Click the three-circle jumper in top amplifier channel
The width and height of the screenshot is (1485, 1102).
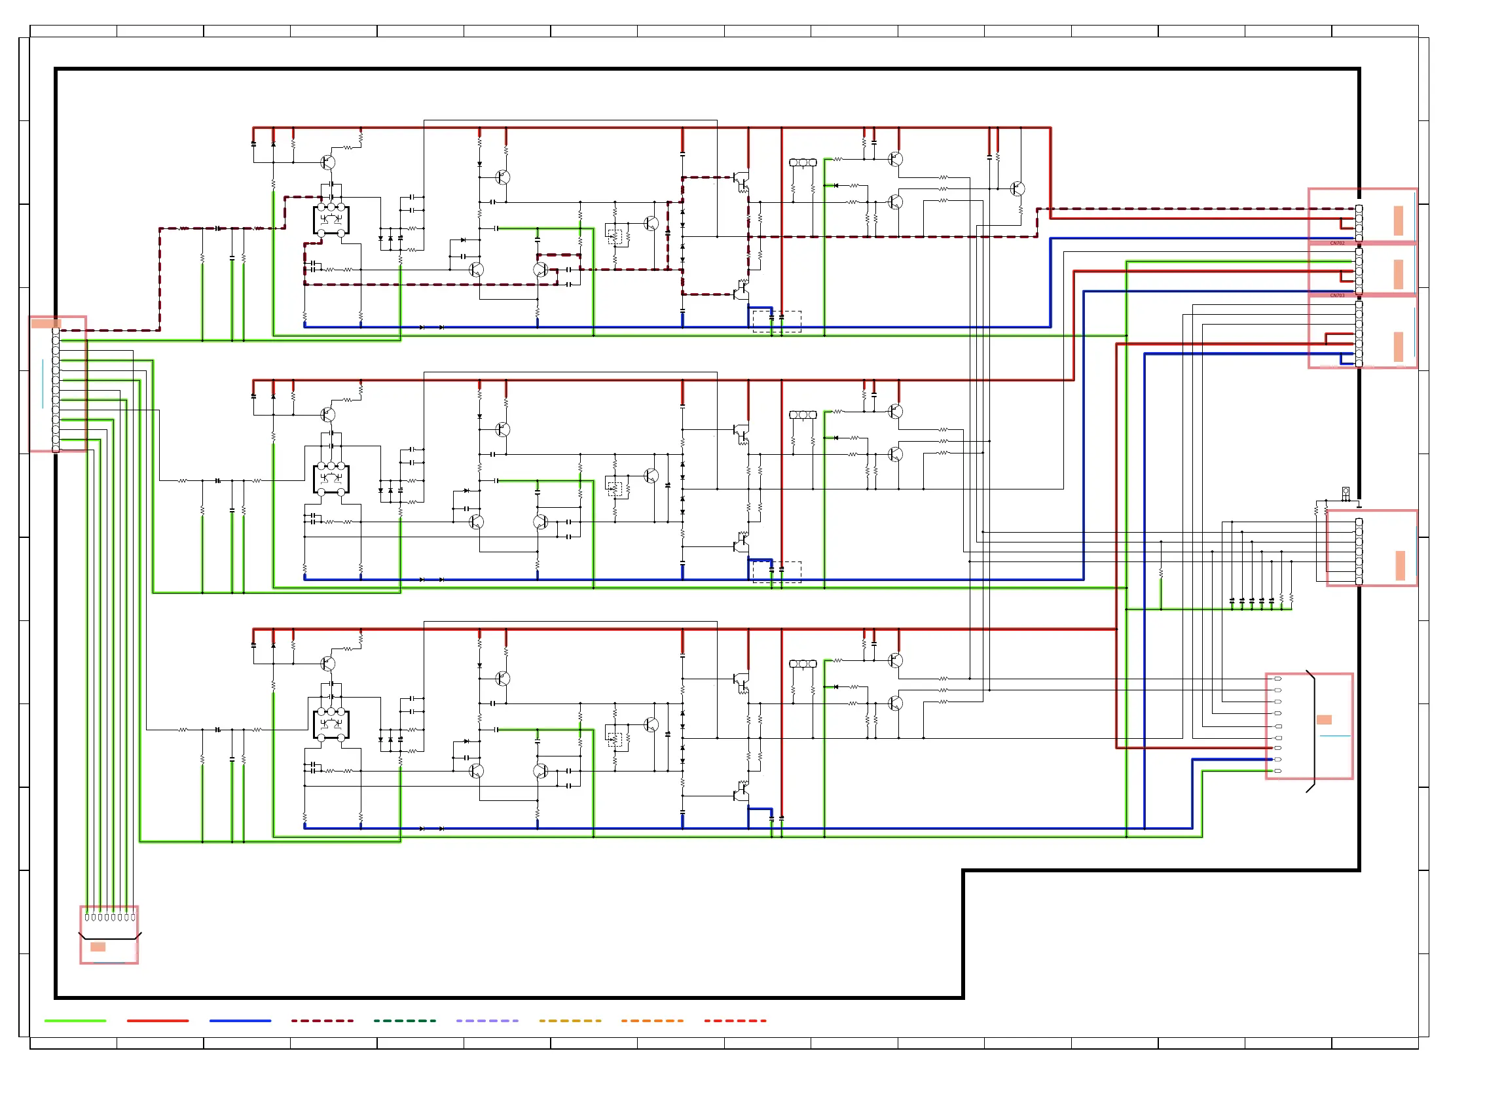pos(802,163)
